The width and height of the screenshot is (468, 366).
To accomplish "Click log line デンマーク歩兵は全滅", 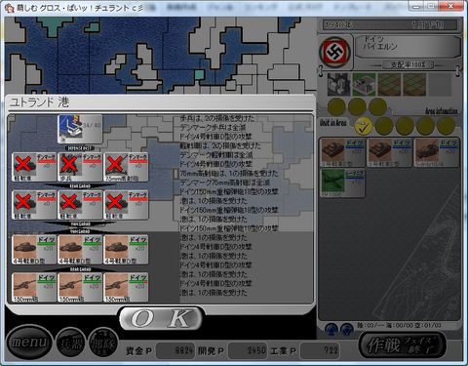I will point(214,128).
